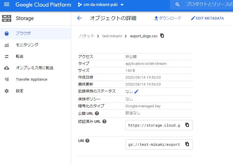Click the ダウンロード button

[168, 18]
